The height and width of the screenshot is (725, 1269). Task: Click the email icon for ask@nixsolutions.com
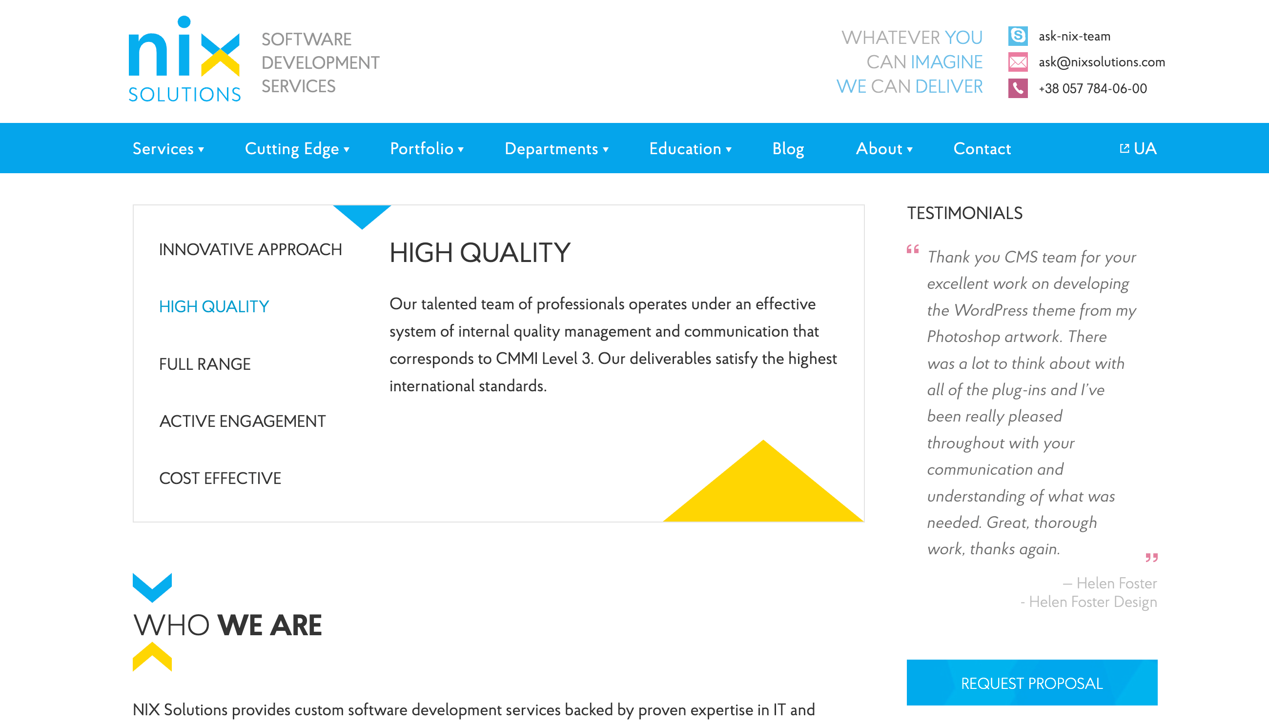(x=1017, y=62)
